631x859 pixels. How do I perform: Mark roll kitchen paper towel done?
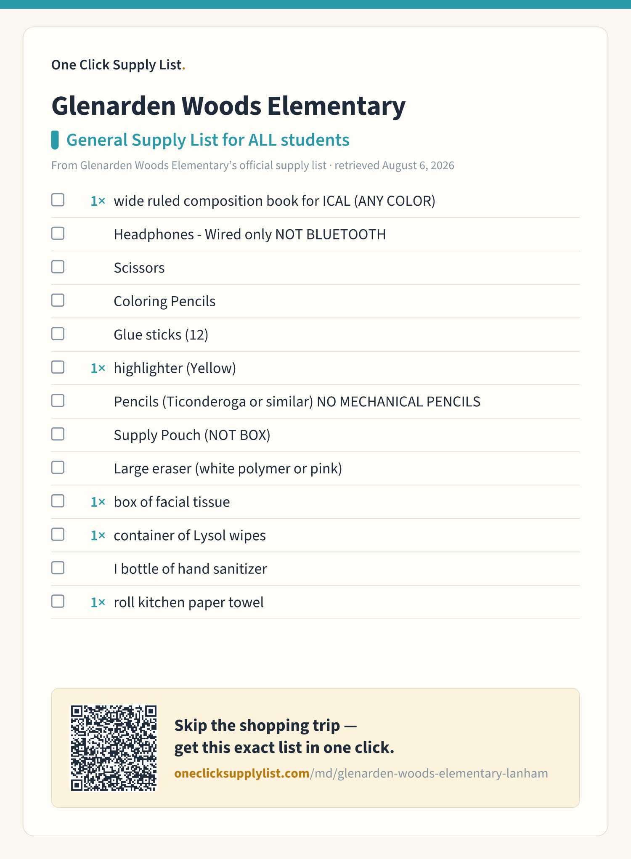(58, 601)
